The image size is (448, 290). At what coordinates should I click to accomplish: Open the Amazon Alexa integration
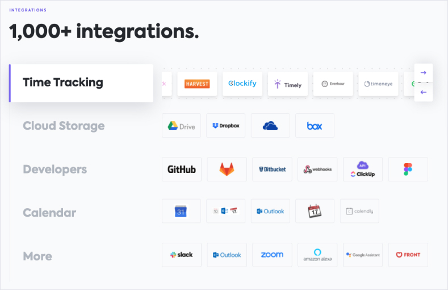click(317, 255)
